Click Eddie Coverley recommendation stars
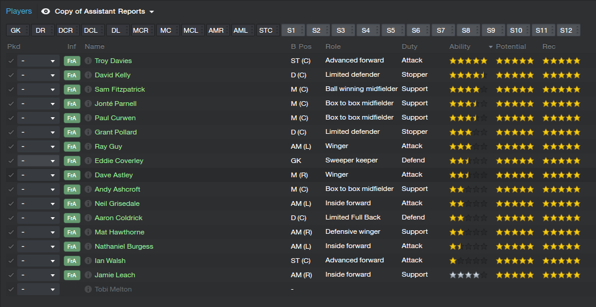This screenshot has width=596, height=307. click(561, 161)
